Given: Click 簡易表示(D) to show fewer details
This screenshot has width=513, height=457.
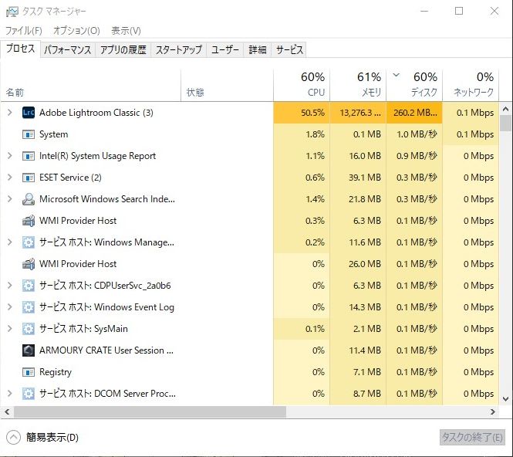Looking at the screenshot, I should [x=52, y=438].
